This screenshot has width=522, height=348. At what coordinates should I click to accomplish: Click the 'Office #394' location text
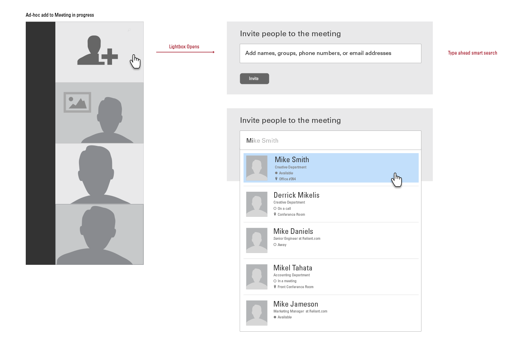point(287,179)
